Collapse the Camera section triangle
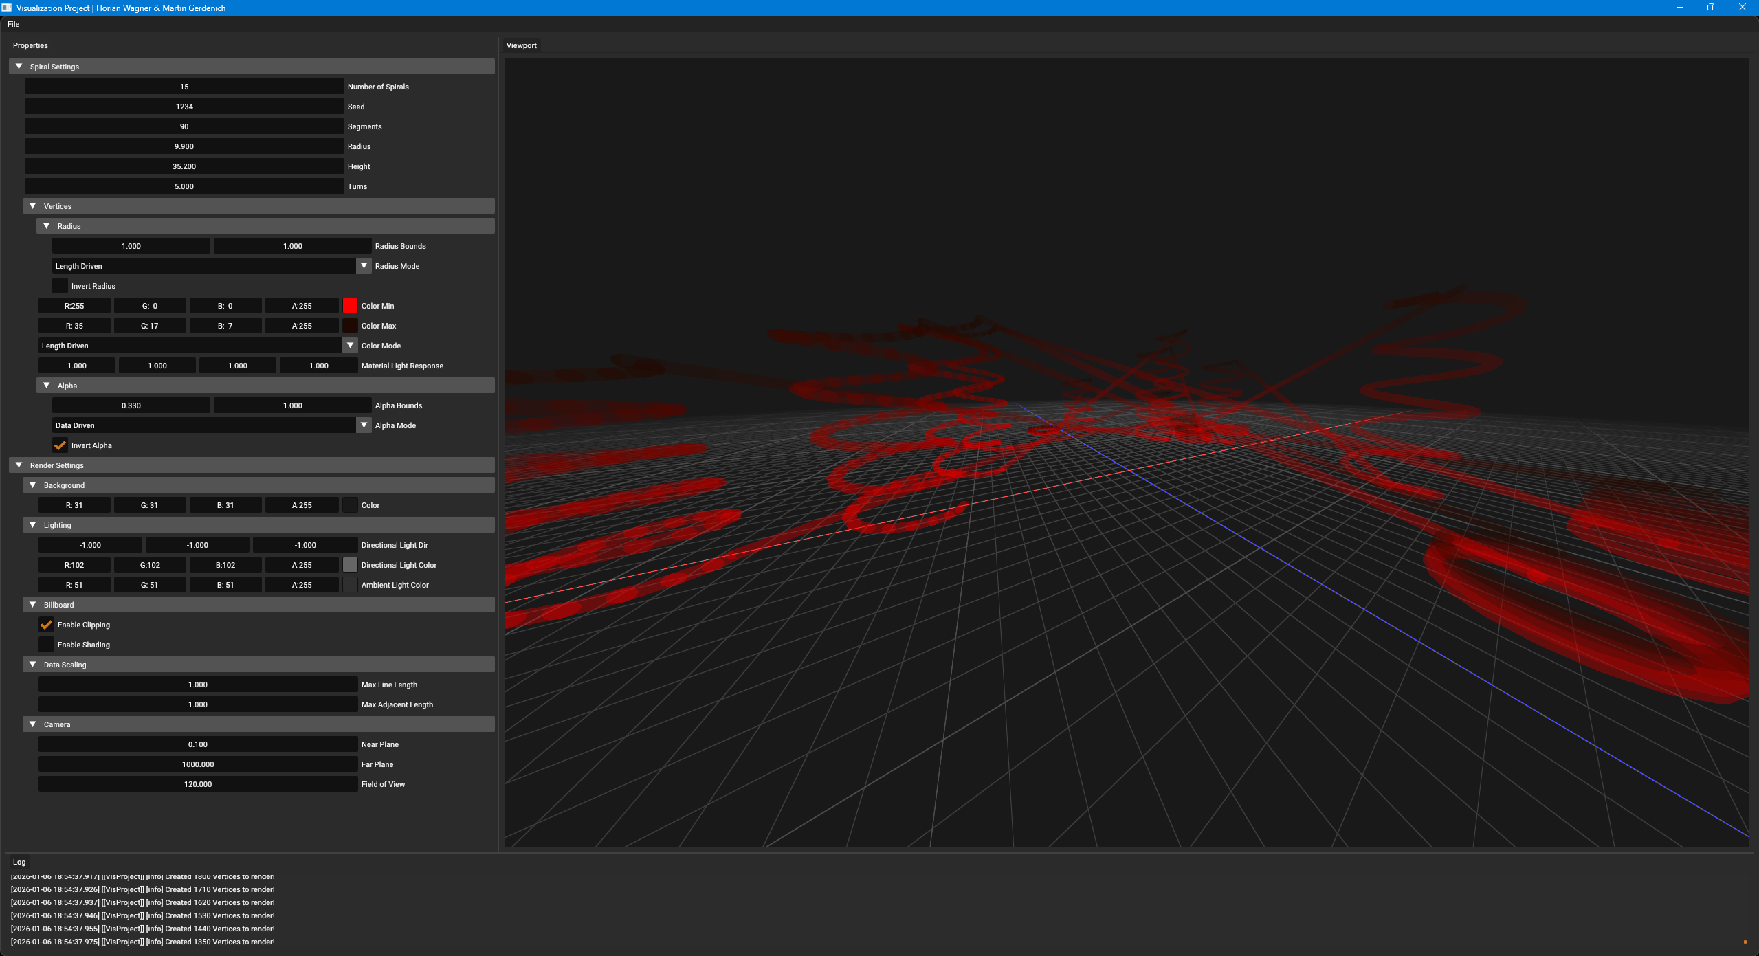The width and height of the screenshot is (1759, 956). click(33, 724)
